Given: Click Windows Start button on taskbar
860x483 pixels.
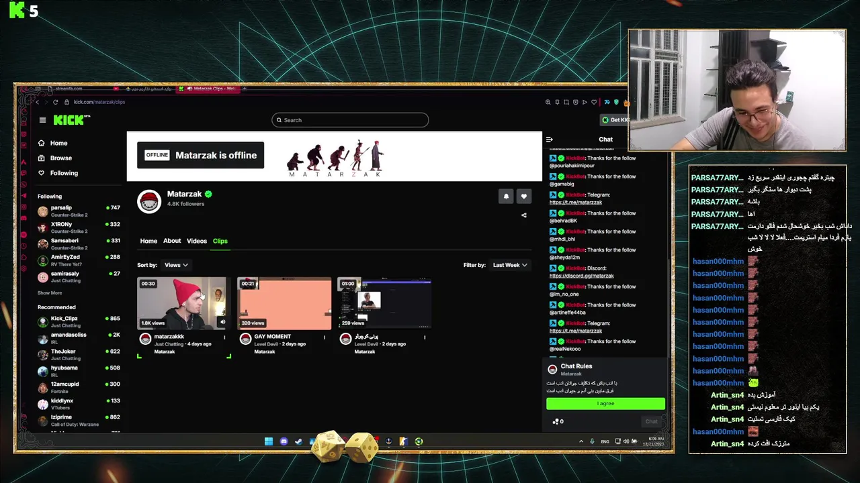Looking at the screenshot, I should click(x=269, y=441).
